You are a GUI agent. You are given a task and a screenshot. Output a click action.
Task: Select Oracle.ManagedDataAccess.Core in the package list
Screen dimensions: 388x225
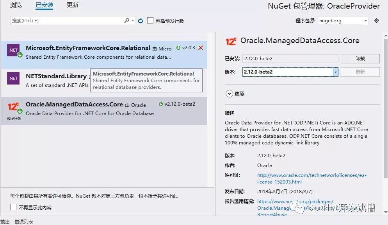point(104,111)
